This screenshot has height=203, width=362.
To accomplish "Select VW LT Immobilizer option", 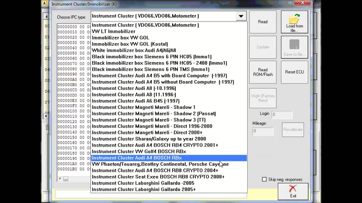I will click(x=169, y=31).
